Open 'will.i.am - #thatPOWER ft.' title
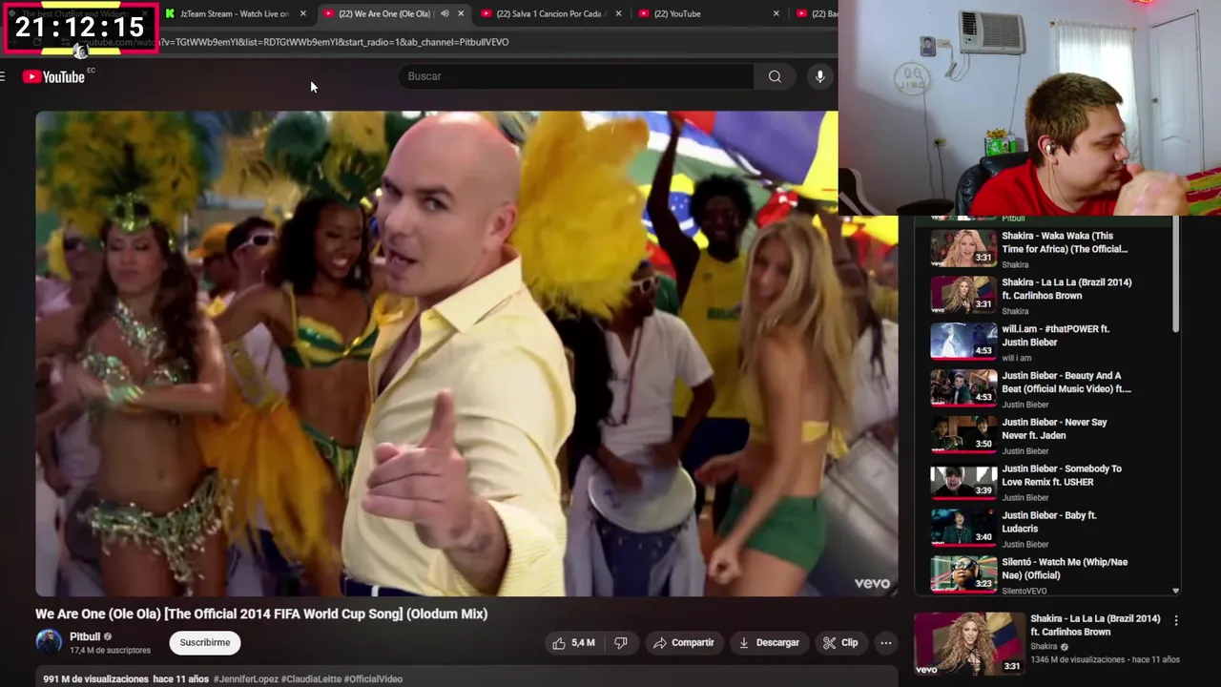1221x687 pixels. [1056, 336]
